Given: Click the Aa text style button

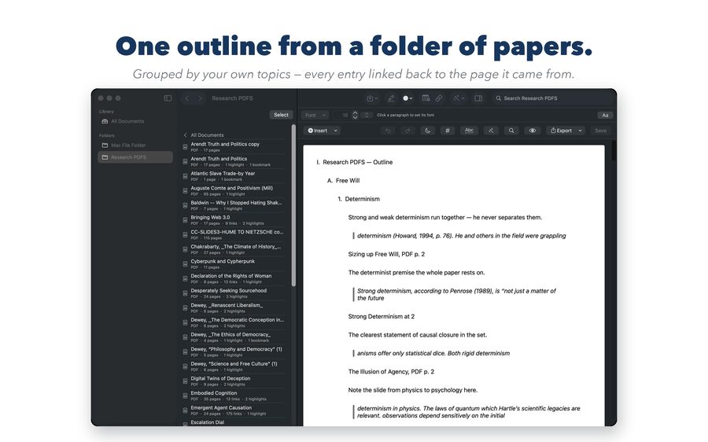Looking at the screenshot, I should click(x=605, y=115).
